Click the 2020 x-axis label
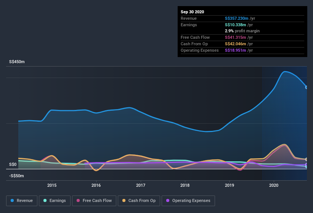This screenshot has height=213, width=313. coord(274,185)
